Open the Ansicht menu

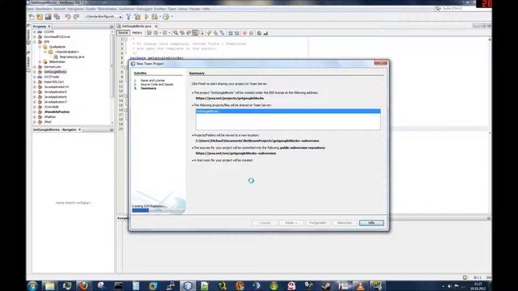[x=59, y=9]
